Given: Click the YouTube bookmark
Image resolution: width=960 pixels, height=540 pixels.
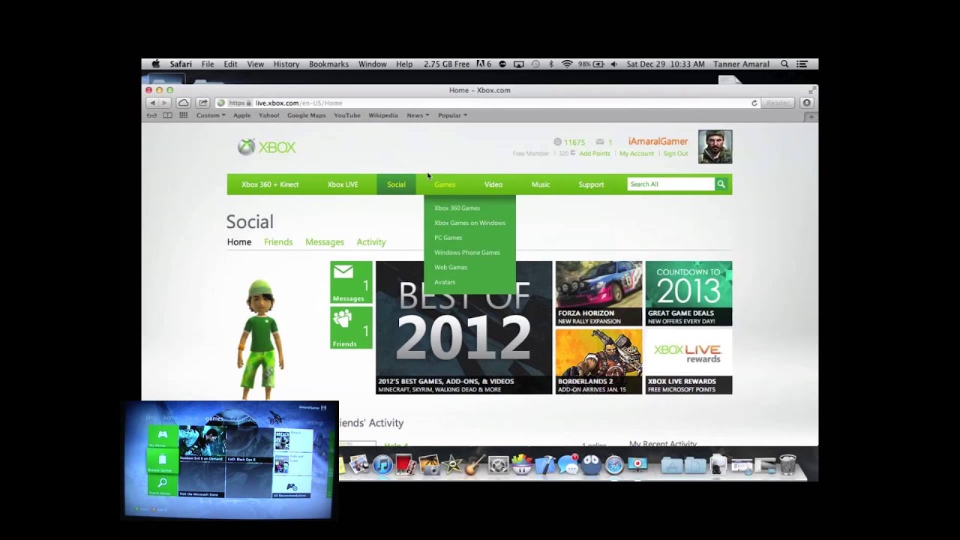Looking at the screenshot, I should click(347, 115).
